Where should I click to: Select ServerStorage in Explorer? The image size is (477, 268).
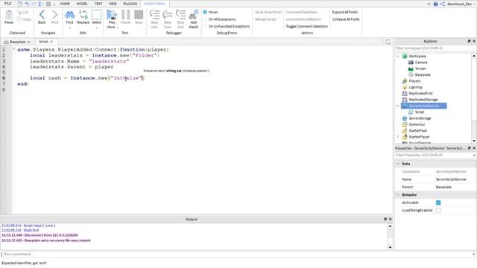click(x=420, y=118)
